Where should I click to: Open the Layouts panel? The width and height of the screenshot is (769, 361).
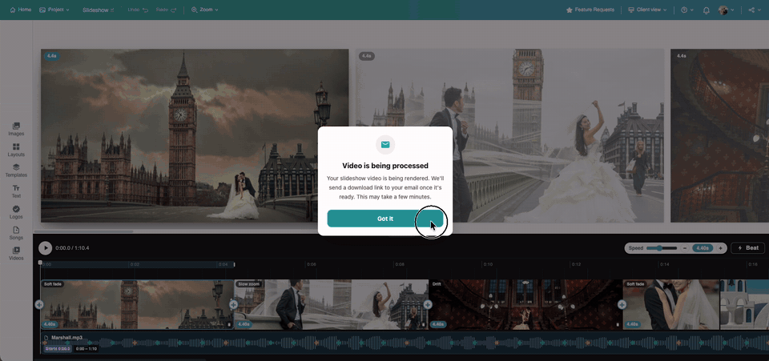pos(16,150)
